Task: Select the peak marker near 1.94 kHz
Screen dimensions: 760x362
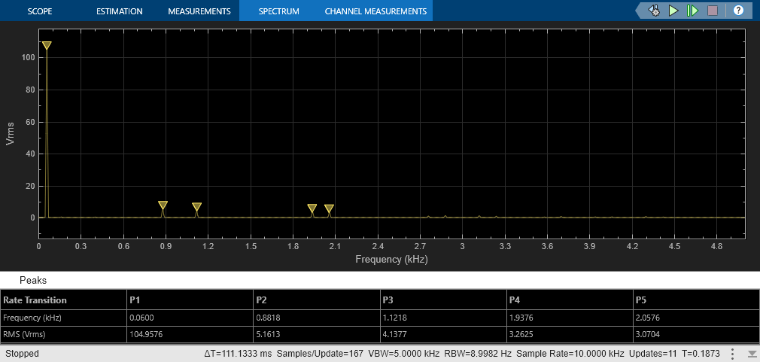Action: (312, 208)
